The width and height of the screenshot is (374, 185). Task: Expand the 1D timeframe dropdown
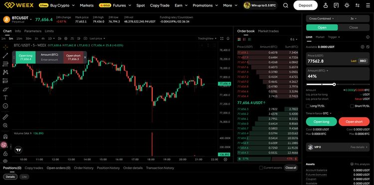[x=51, y=38]
